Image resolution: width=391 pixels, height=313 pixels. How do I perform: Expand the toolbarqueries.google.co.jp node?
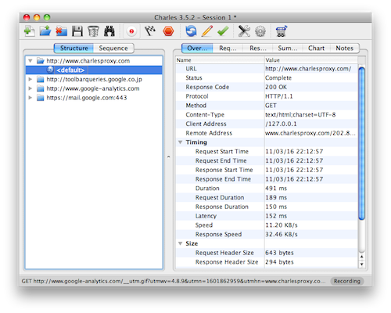30,79
